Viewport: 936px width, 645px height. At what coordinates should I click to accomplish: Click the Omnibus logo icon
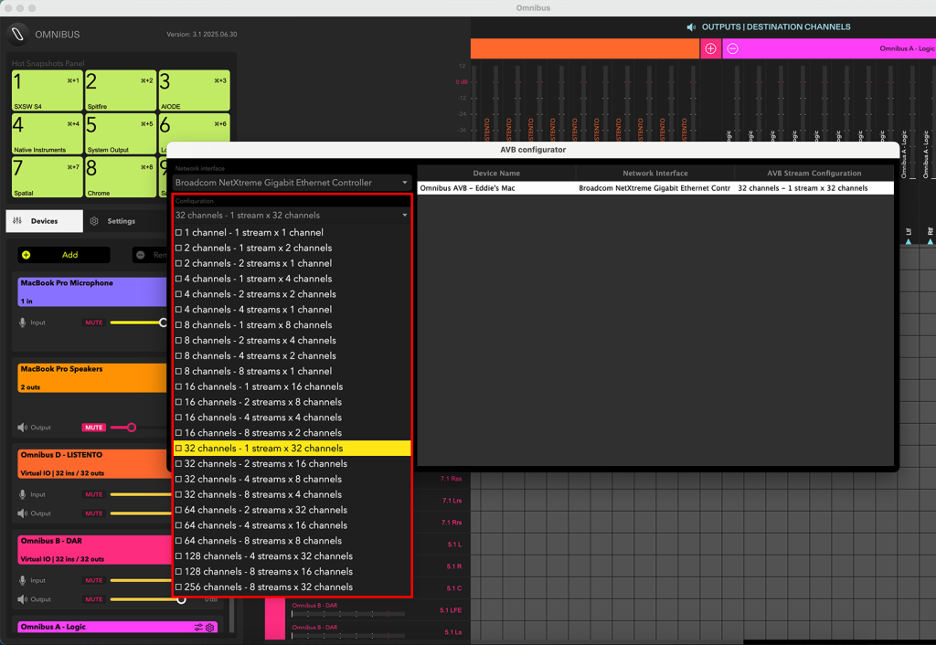click(18, 34)
